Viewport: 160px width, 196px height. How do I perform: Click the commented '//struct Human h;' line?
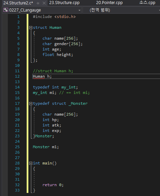click(53, 71)
